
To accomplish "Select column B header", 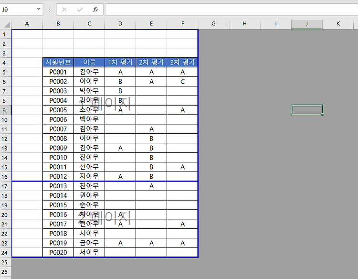I will click(58, 24).
